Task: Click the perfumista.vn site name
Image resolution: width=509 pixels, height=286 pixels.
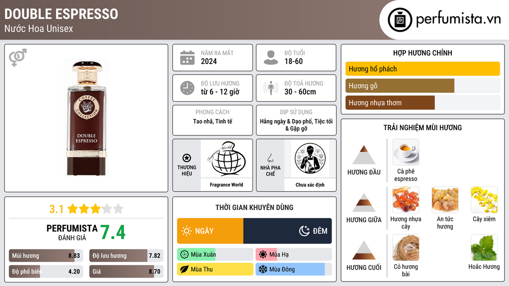Action: tap(458, 19)
